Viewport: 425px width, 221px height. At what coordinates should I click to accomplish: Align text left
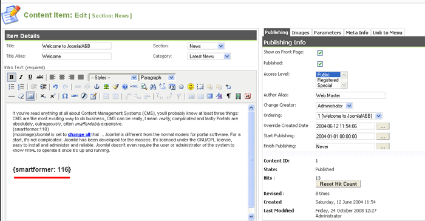tap(53, 77)
